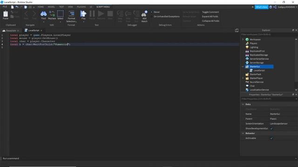
Task: Switch to the MODEL ribbon tab
Action: (x=51, y=7)
